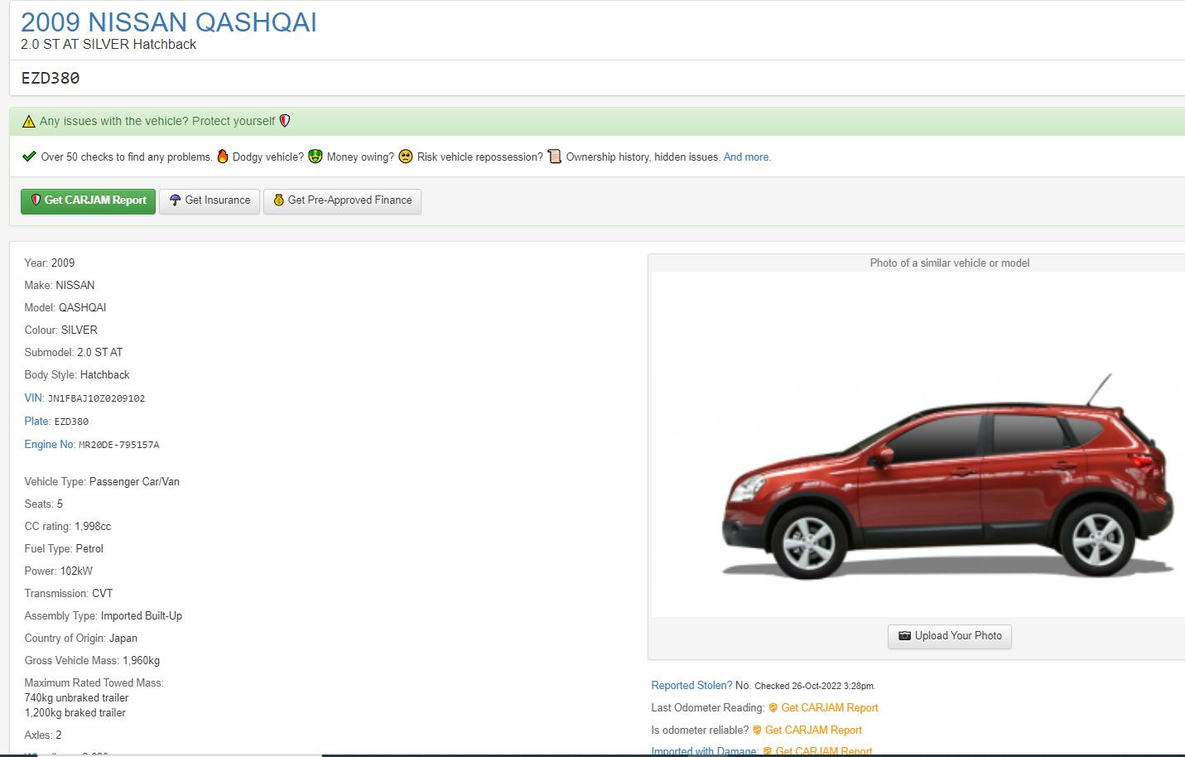1185x757 pixels.
Task: Click the camera icon on Upload Your Photo
Action: [x=904, y=636]
